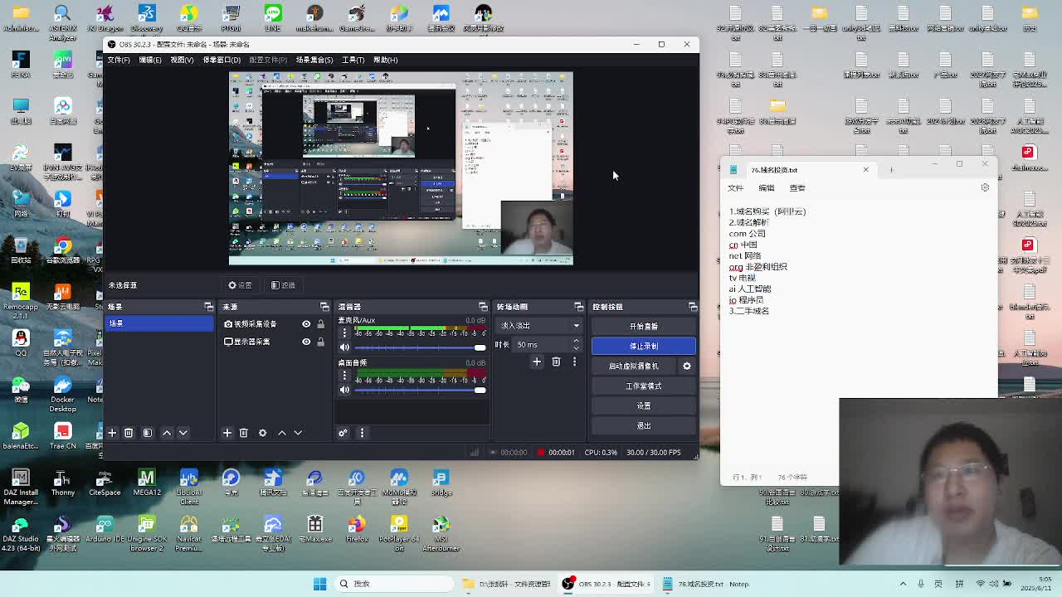
Task: Adjust the 桌面音频 volume slider
Action: tap(480, 390)
